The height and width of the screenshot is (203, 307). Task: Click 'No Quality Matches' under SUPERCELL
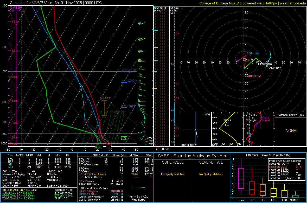point(173,174)
